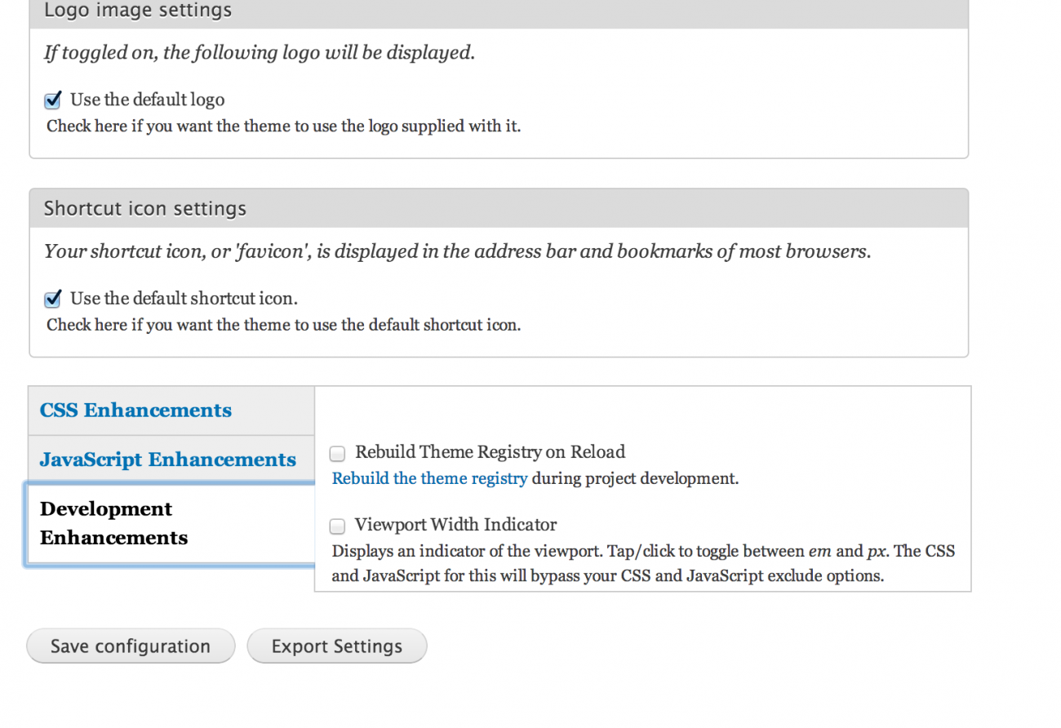Select the Development Enhancements tab
Screen dimensions: 1061x728
[x=113, y=523]
